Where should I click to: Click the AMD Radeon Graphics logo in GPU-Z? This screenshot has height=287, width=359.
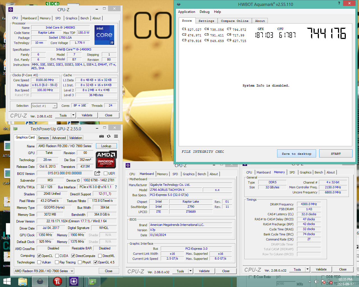point(106,159)
